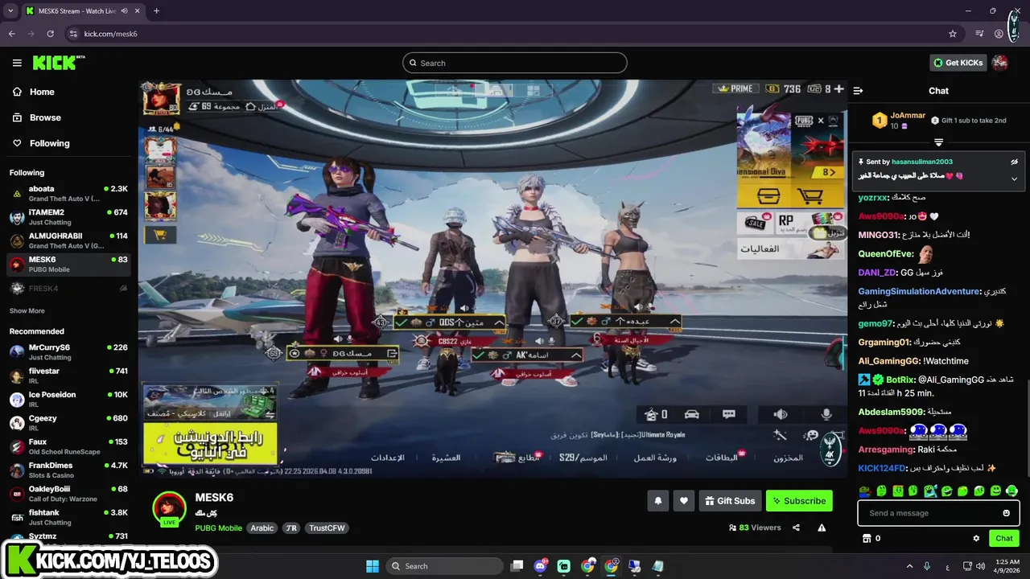Viewport: 1030px width, 579px height.
Task: Click KICK124FD username in chat
Action: point(882,468)
